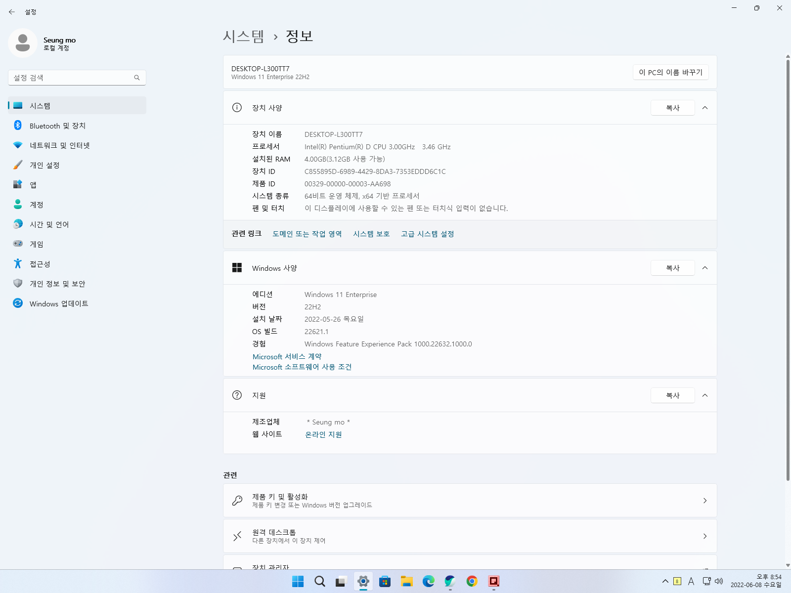Open the clock and date in taskbar
The image size is (791, 593).
[x=756, y=581]
